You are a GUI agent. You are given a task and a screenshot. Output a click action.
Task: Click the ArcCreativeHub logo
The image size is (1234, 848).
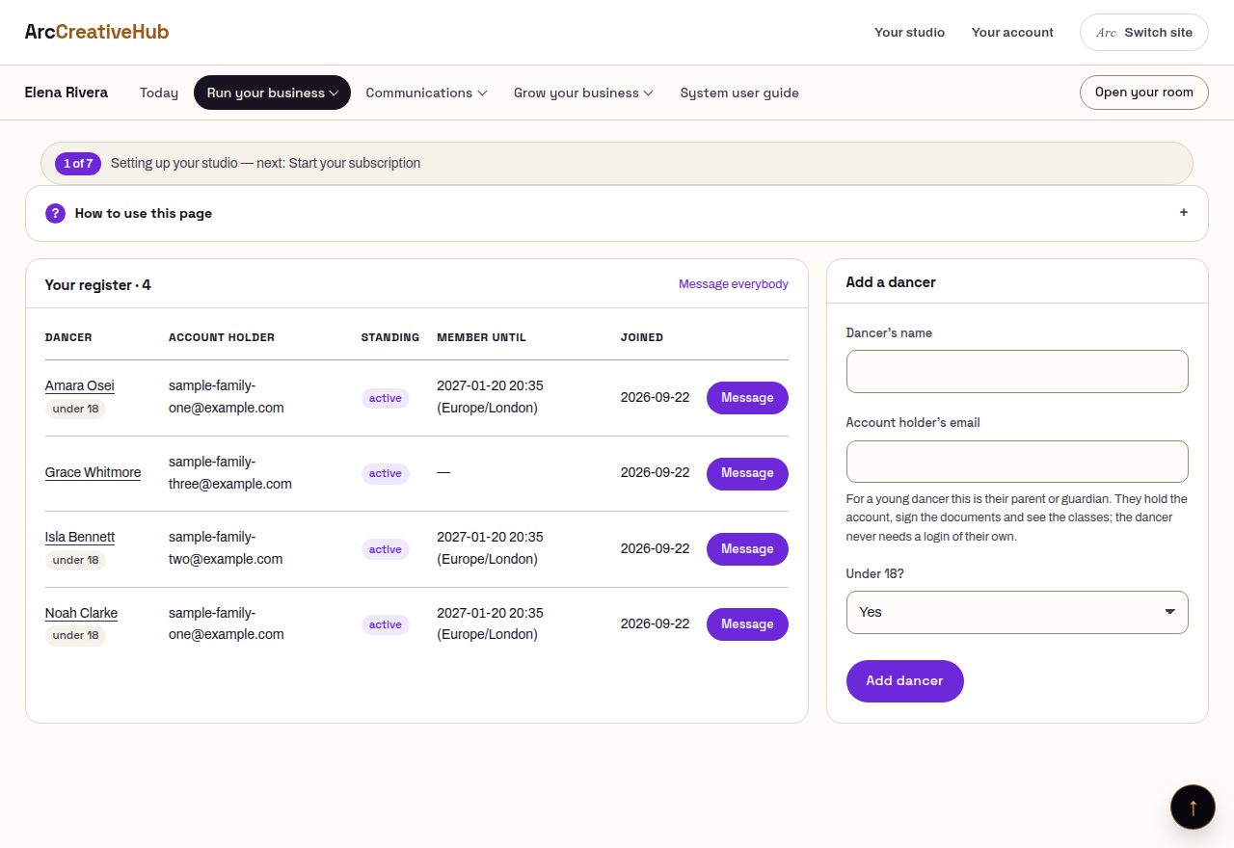96,32
